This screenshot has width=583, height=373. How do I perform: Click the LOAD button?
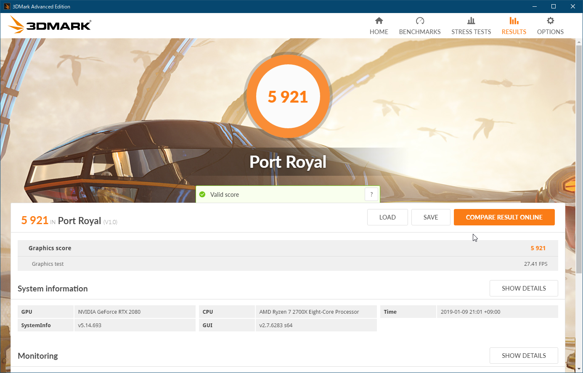click(387, 217)
